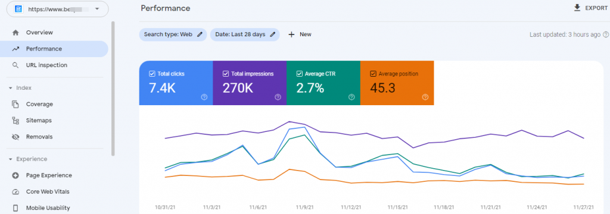610x214 pixels.
Task: Click the help icon beside Last updated
Action: (606, 34)
